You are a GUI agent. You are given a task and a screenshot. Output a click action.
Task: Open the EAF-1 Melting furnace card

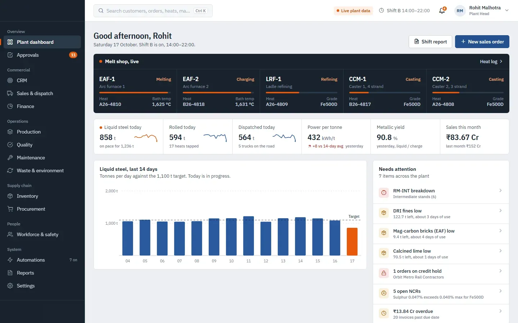point(135,91)
